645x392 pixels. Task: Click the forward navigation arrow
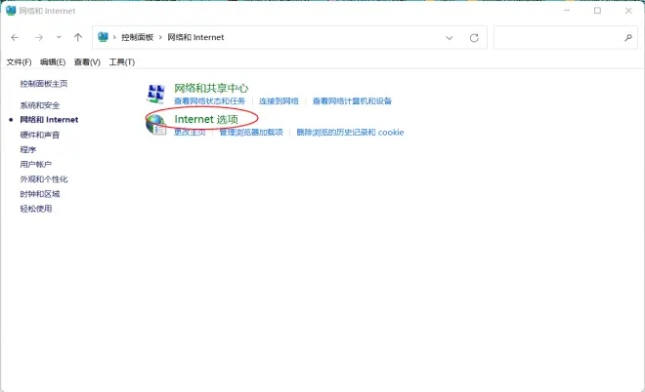coord(39,38)
